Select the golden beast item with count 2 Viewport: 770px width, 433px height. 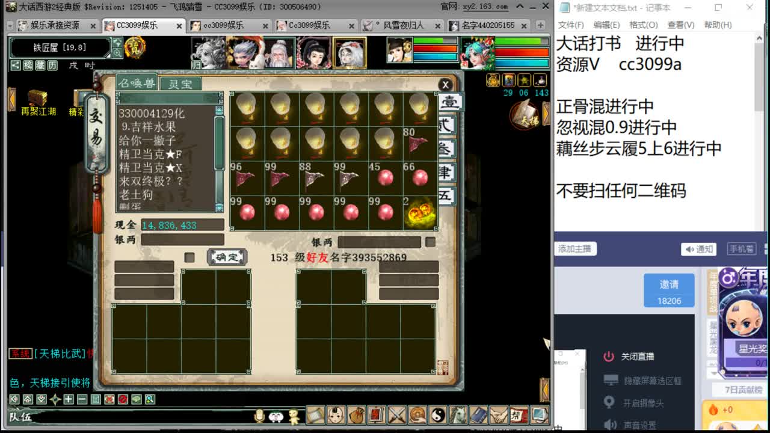coord(420,212)
